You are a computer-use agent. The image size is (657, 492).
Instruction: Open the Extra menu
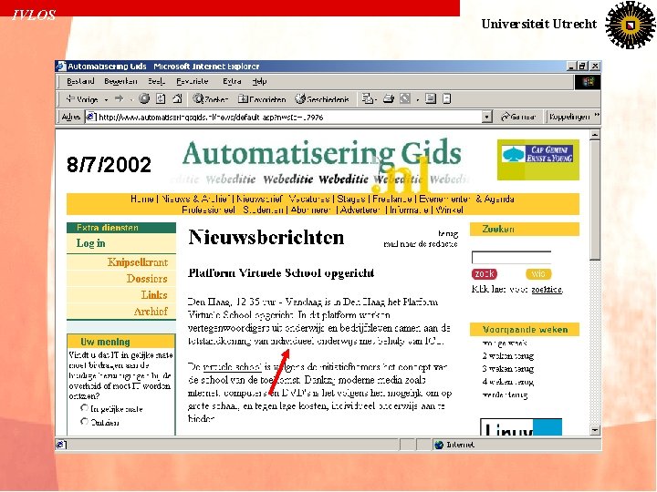(232, 81)
